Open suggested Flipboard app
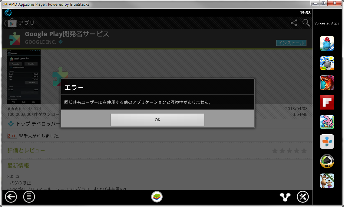This screenshot has width=344, height=207. click(327, 102)
